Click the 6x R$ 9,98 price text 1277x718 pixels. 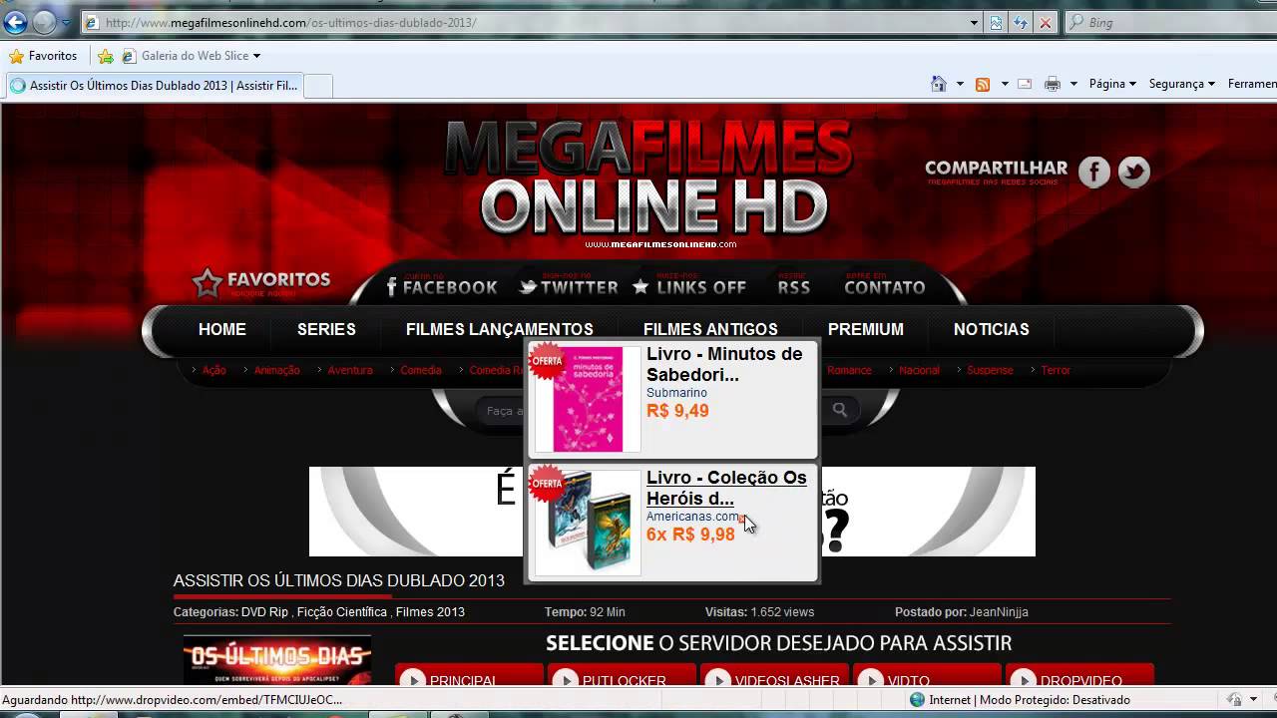(x=690, y=535)
